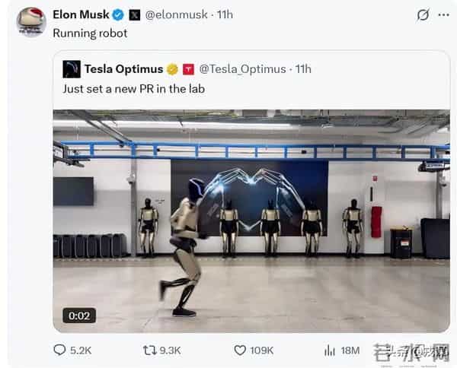457x368 pixels.
Task: Click the quoted text "Just set a new PR"
Action: point(134,89)
